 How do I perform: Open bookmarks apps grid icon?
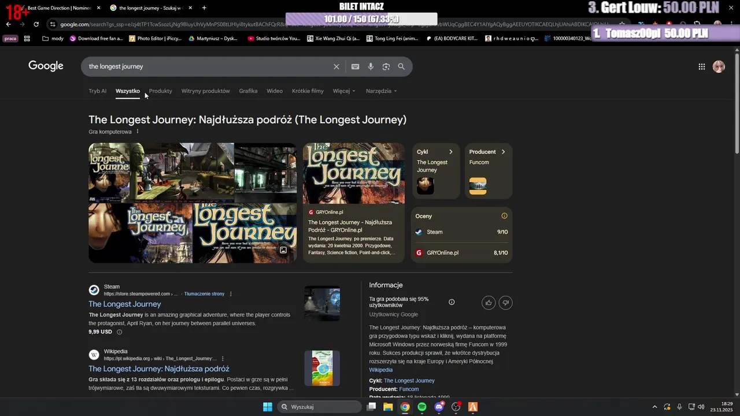tap(27, 39)
